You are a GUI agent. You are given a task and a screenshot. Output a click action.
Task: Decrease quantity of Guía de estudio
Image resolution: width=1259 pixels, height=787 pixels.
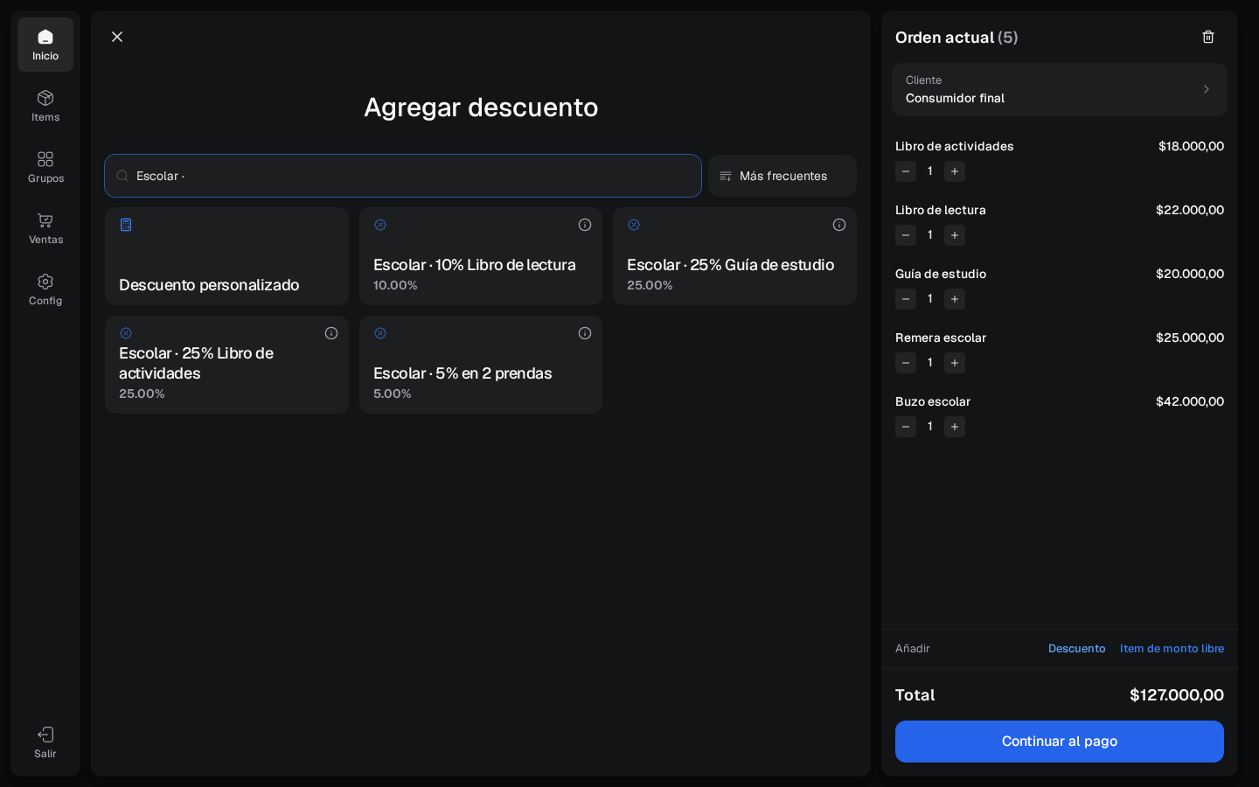(x=906, y=299)
